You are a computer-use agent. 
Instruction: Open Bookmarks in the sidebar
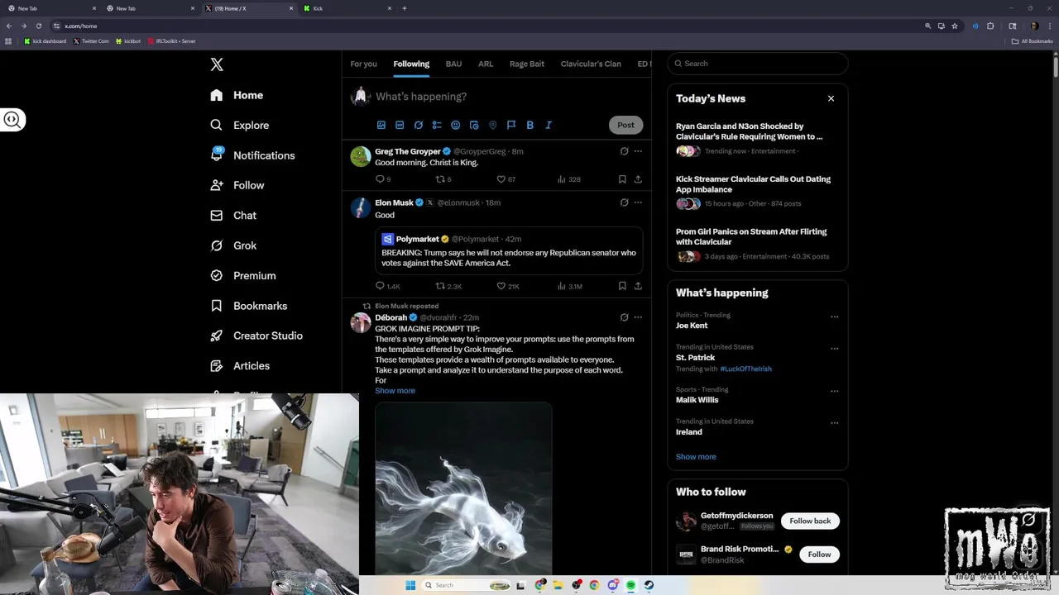248,306
